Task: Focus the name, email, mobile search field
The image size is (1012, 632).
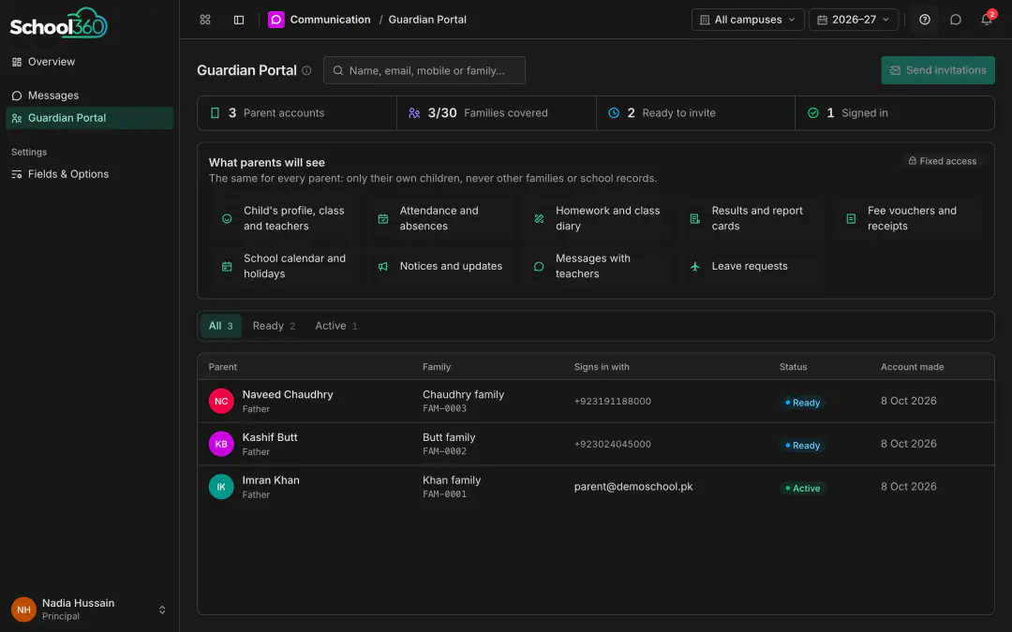Action: [x=424, y=70]
